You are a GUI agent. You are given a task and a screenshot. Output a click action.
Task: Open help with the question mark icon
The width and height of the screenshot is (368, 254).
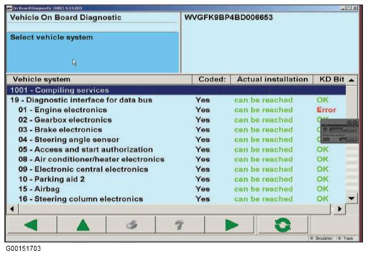click(x=180, y=225)
